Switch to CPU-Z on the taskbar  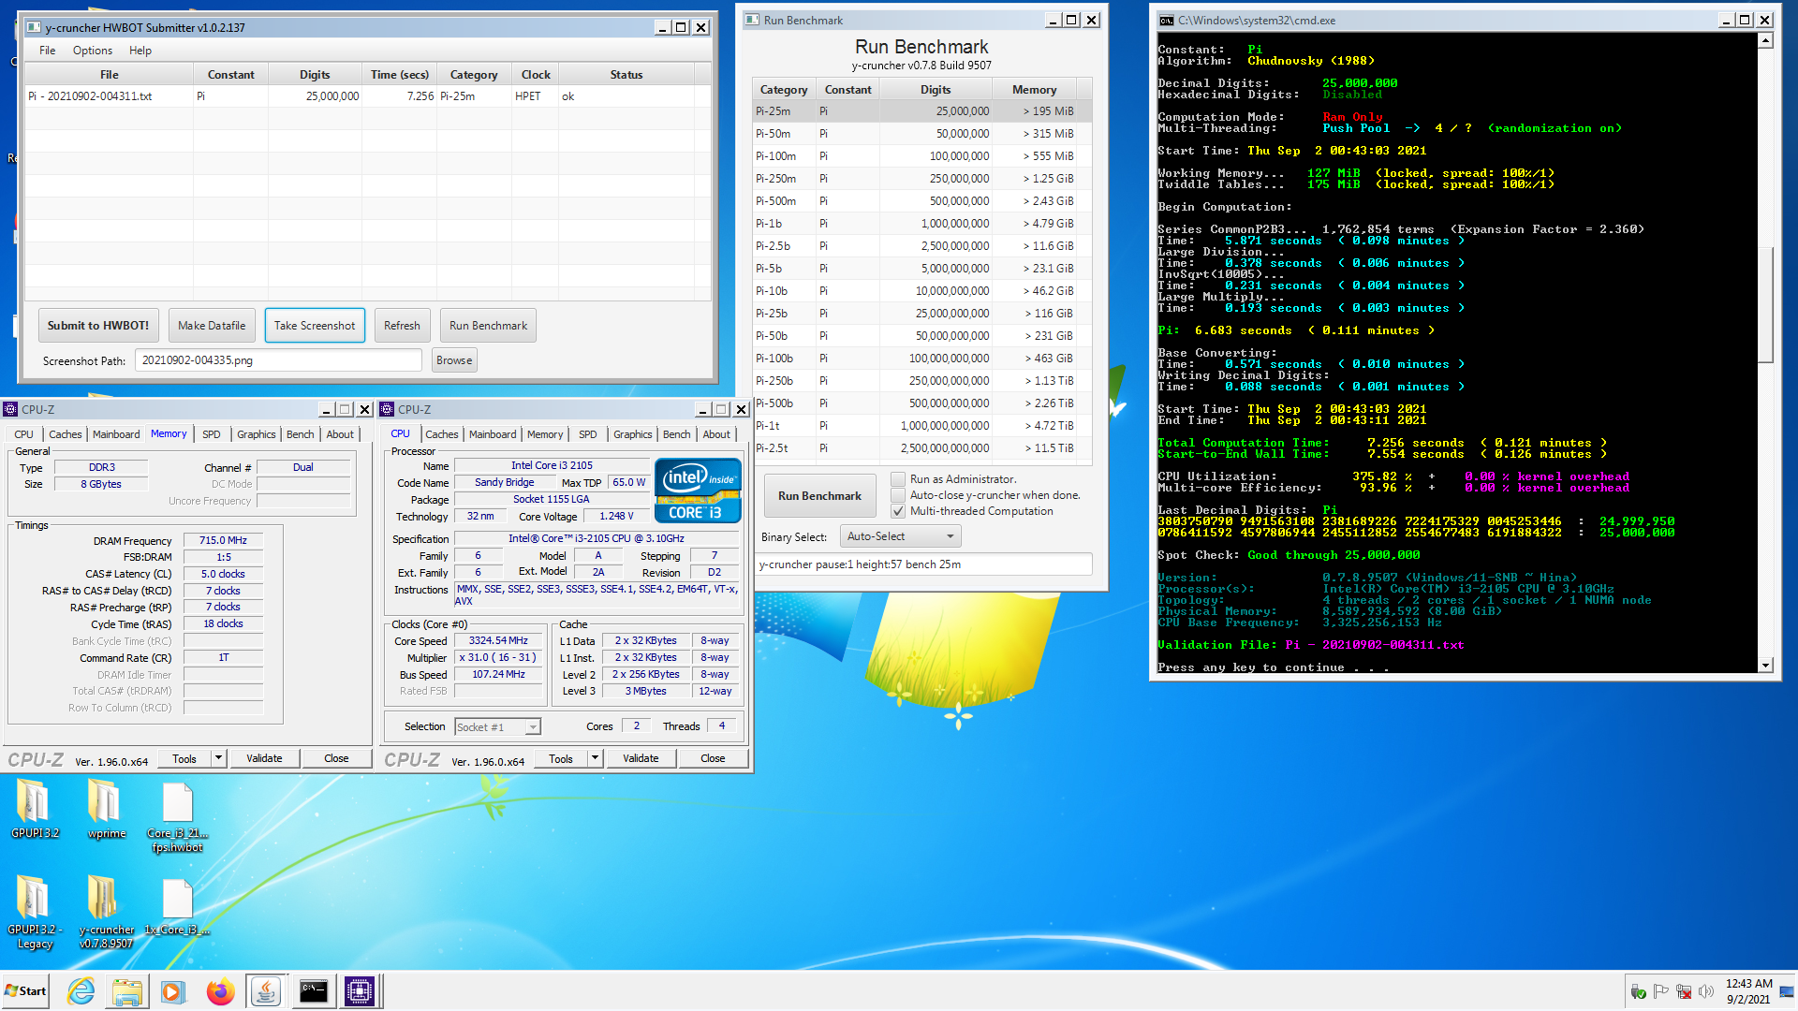pos(360,991)
